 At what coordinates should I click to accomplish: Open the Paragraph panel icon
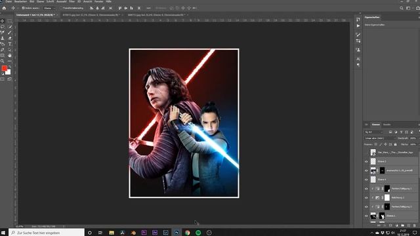(358, 65)
